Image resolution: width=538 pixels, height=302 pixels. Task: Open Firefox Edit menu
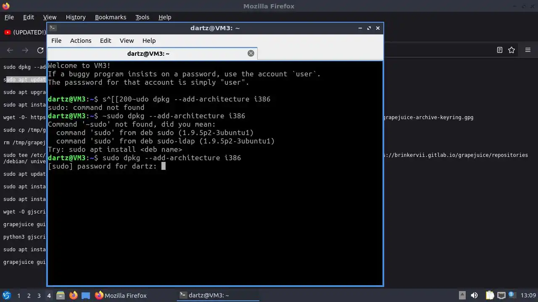[29, 17]
